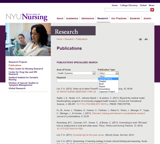Open the Academics navigation tab
Viewport: 160px width, 144px height.
72,19
